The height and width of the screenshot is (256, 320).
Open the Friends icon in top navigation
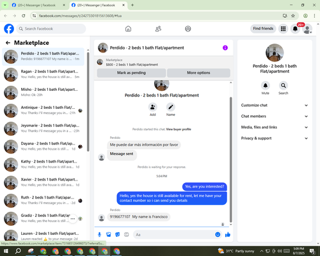coord(158,29)
